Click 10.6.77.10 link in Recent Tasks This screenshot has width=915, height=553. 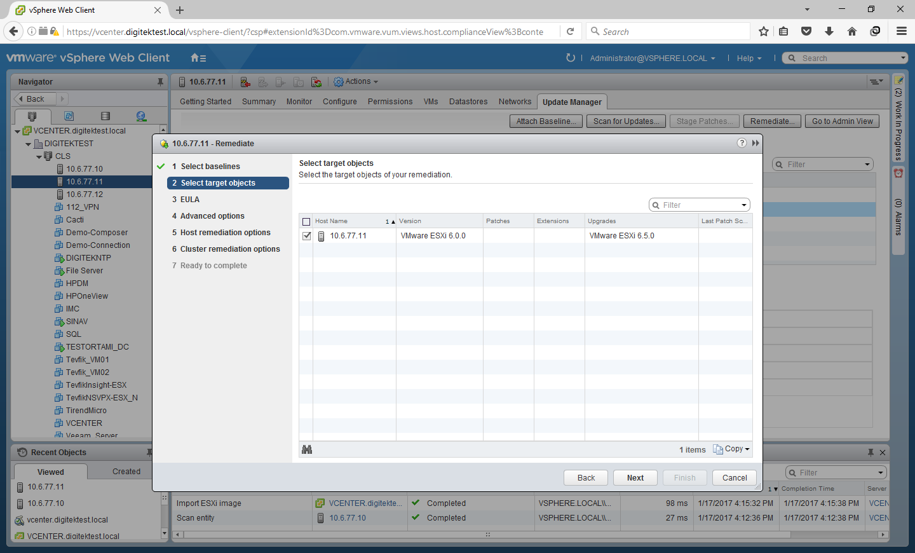click(348, 518)
